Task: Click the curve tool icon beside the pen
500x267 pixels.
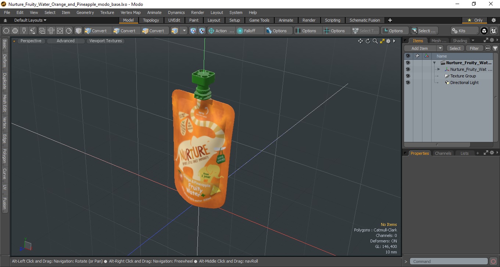Action: click(x=33, y=31)
